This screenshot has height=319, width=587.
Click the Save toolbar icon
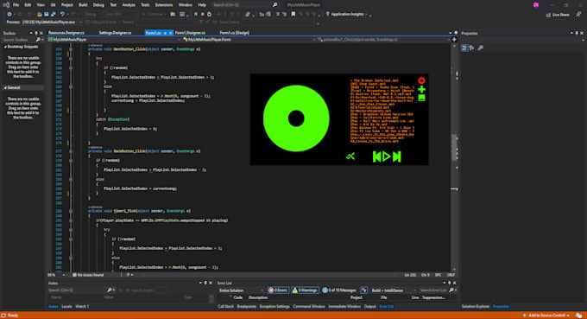[47, 14]
